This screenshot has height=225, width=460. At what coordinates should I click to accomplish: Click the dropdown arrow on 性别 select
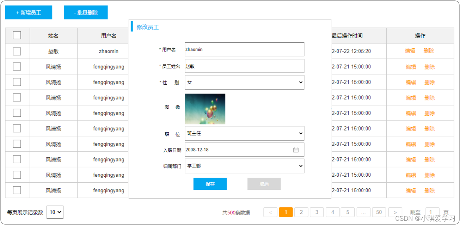point(300,82)
